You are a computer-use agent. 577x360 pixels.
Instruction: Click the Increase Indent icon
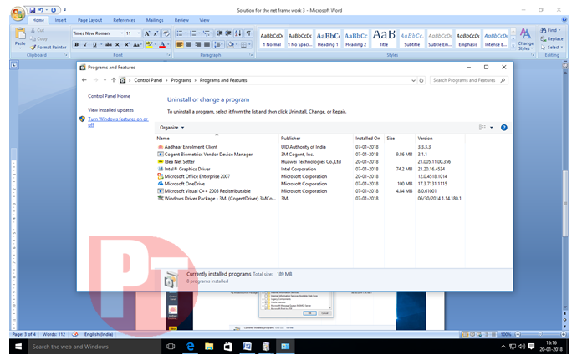tap(228, 33)
